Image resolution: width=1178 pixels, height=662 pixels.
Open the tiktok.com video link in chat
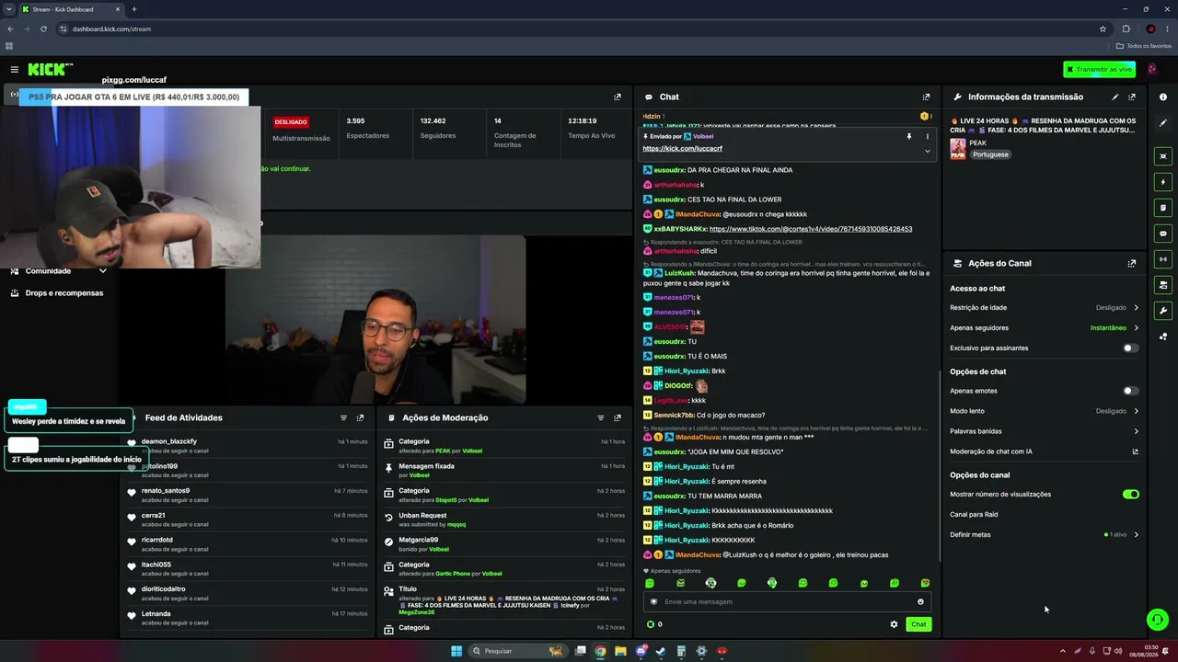pyautogui.click(x=811, y=229)
